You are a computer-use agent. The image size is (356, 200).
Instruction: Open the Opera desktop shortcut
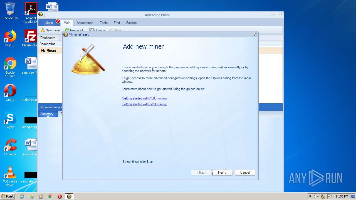point(10,93)
